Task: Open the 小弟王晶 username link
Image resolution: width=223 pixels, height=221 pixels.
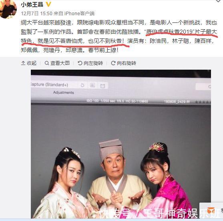Action: coord(32,4)
